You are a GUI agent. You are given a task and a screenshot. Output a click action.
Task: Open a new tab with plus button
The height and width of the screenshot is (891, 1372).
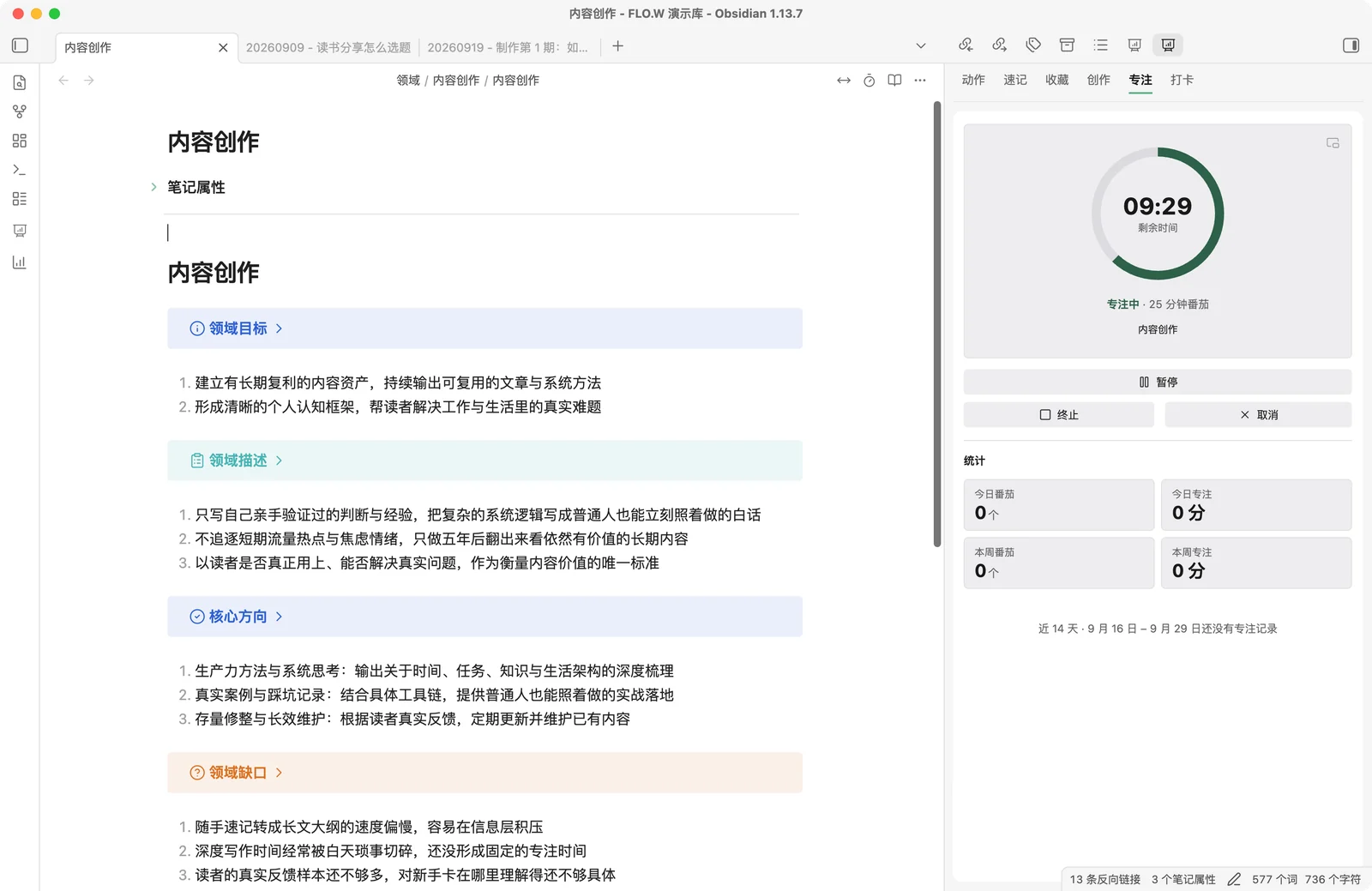(x=617, y=46)
